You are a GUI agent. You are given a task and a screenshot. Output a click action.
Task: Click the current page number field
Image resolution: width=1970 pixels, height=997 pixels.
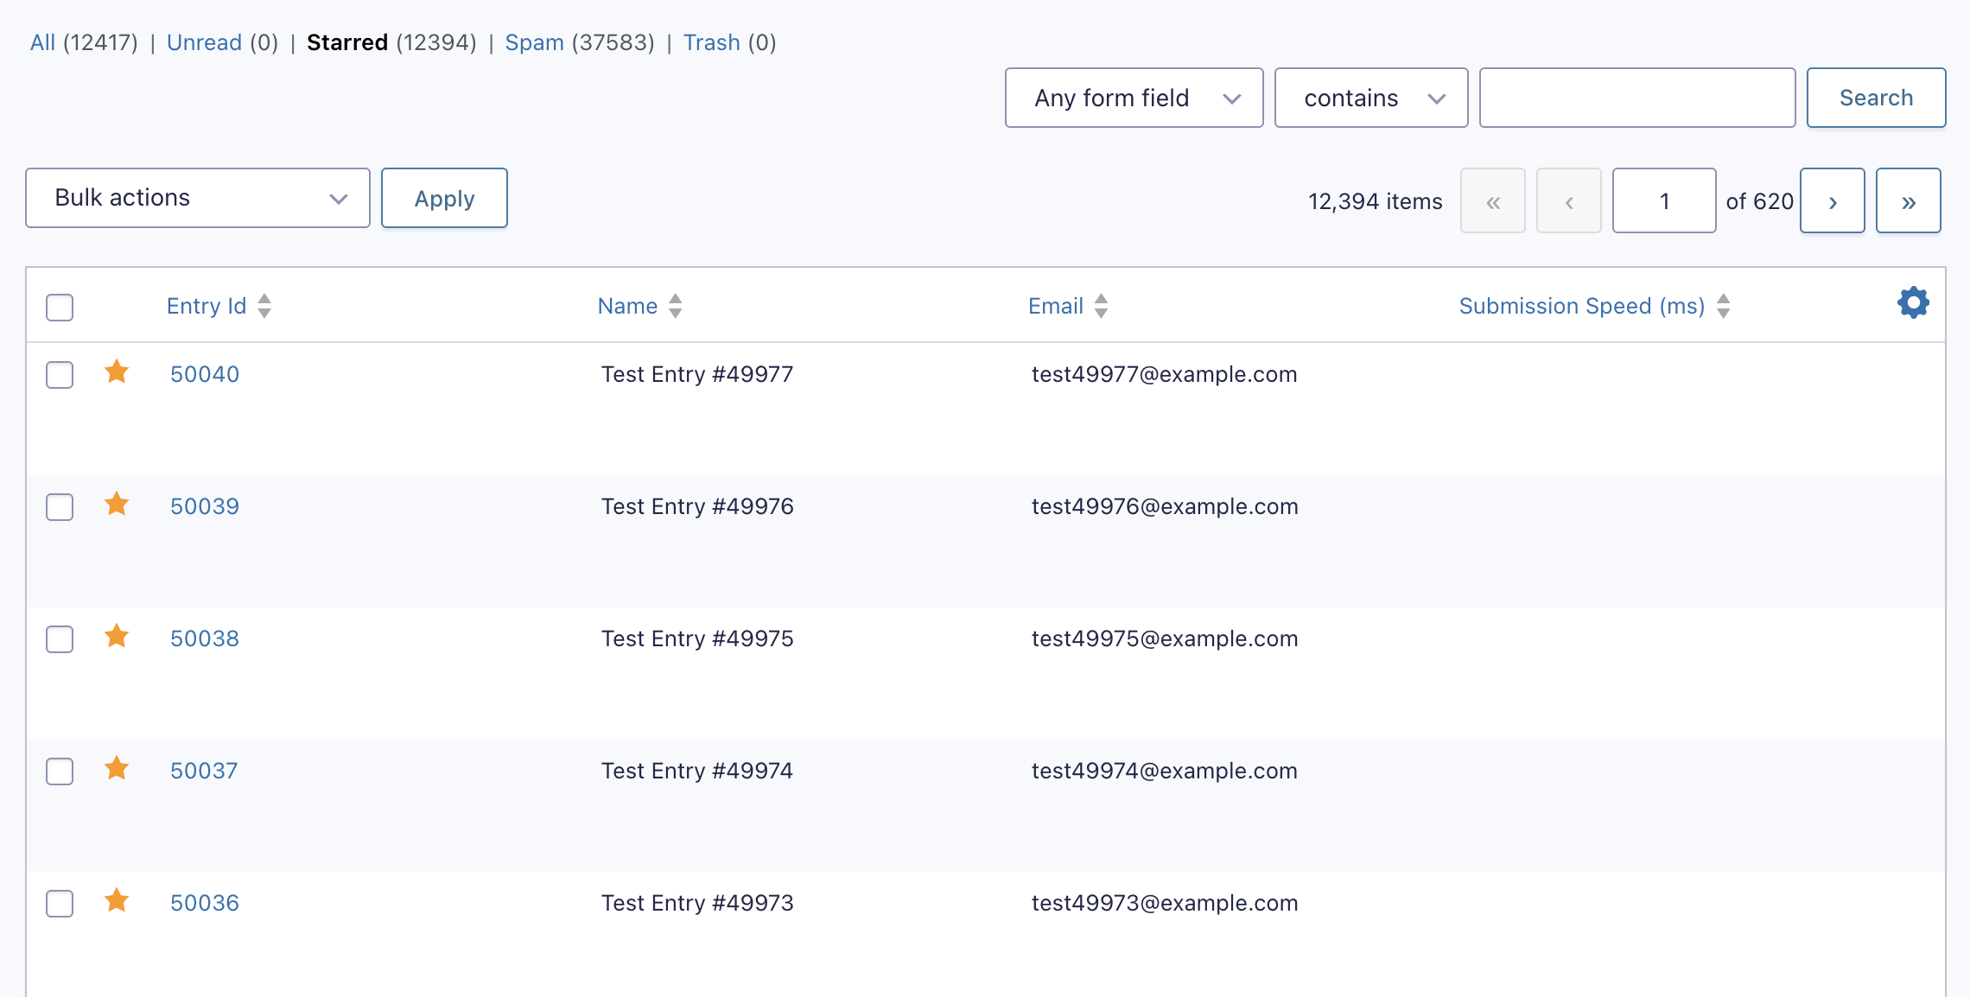1663,201
